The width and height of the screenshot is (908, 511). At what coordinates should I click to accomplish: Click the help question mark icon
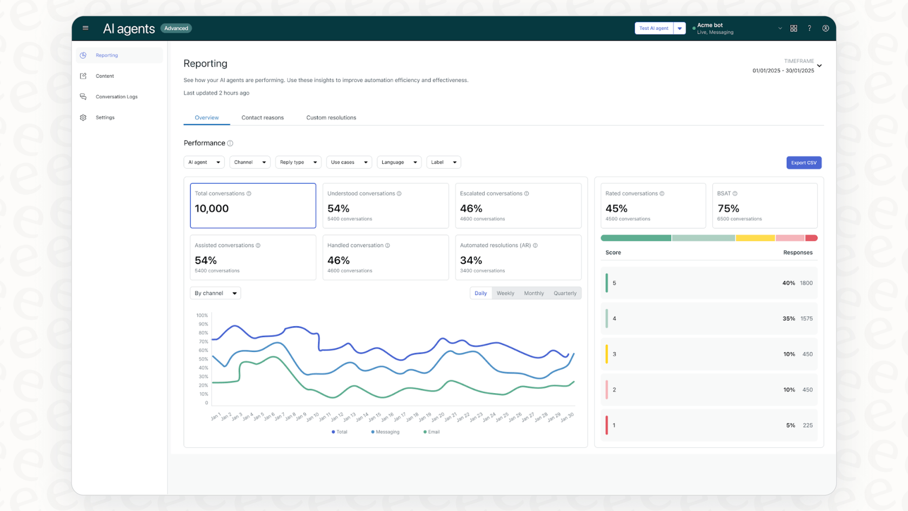(x=809, y=28)
